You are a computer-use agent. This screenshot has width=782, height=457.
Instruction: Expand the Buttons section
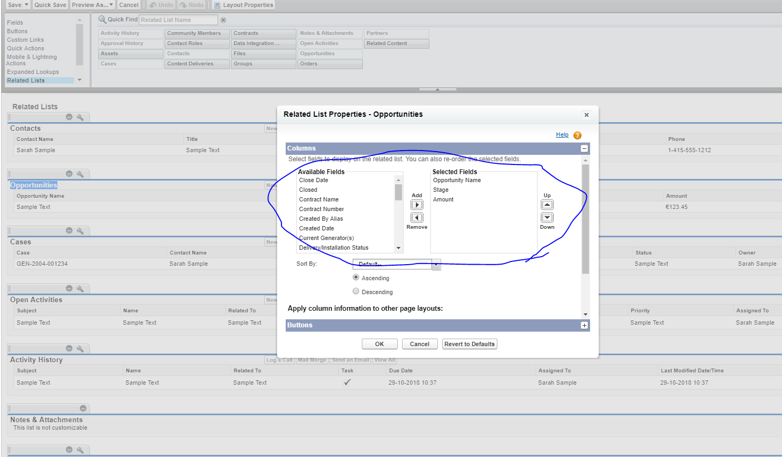pos(584,325)
